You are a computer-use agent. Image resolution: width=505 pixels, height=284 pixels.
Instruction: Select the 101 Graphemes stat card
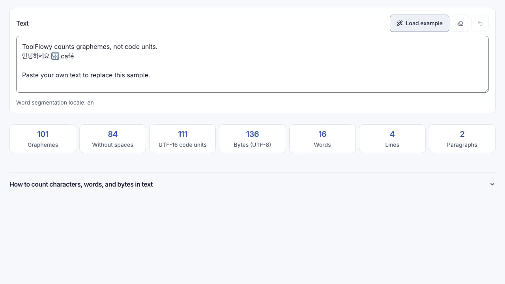(43, 139)
